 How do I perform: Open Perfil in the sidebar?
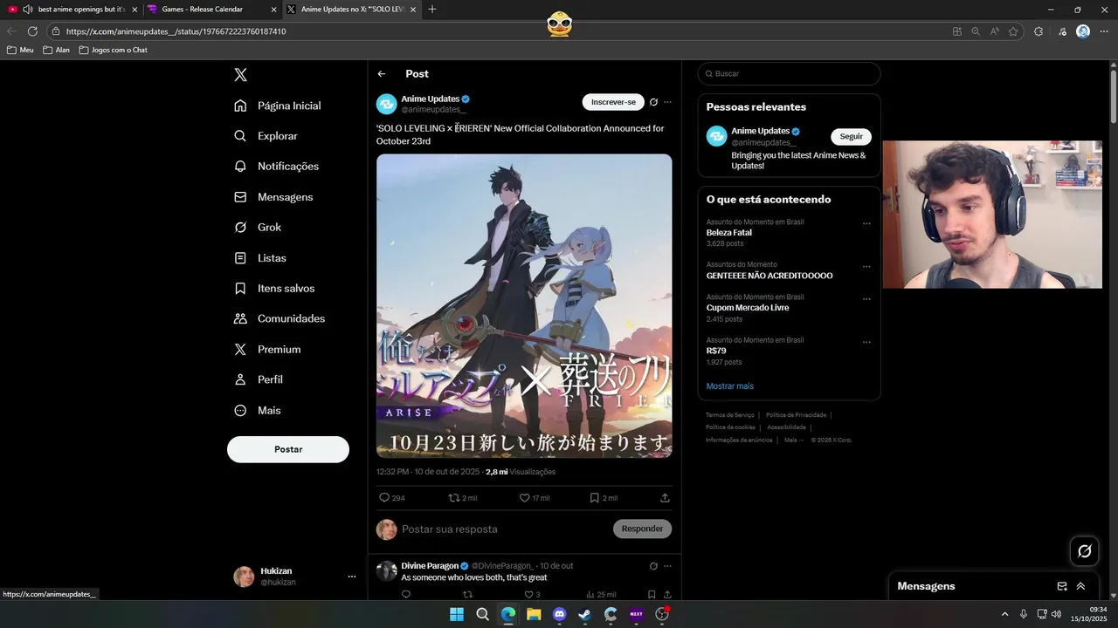[x=259, y=380]
